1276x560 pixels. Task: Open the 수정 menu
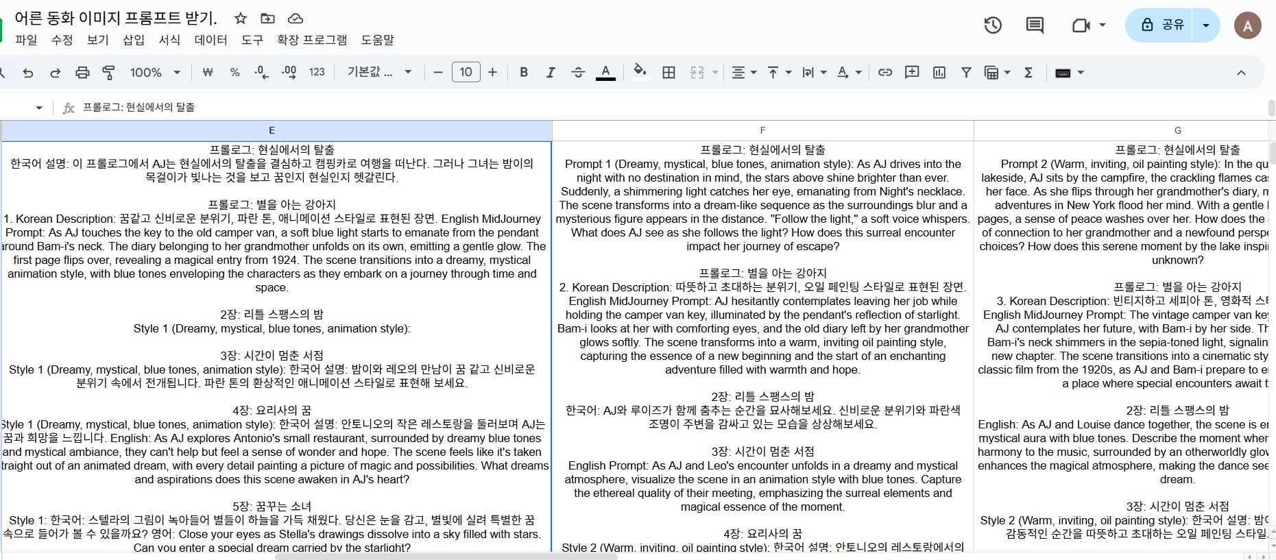click(62, 40)
